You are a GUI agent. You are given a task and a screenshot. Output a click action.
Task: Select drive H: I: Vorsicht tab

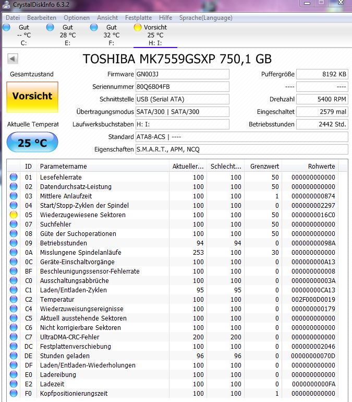[x=155, y=35]
